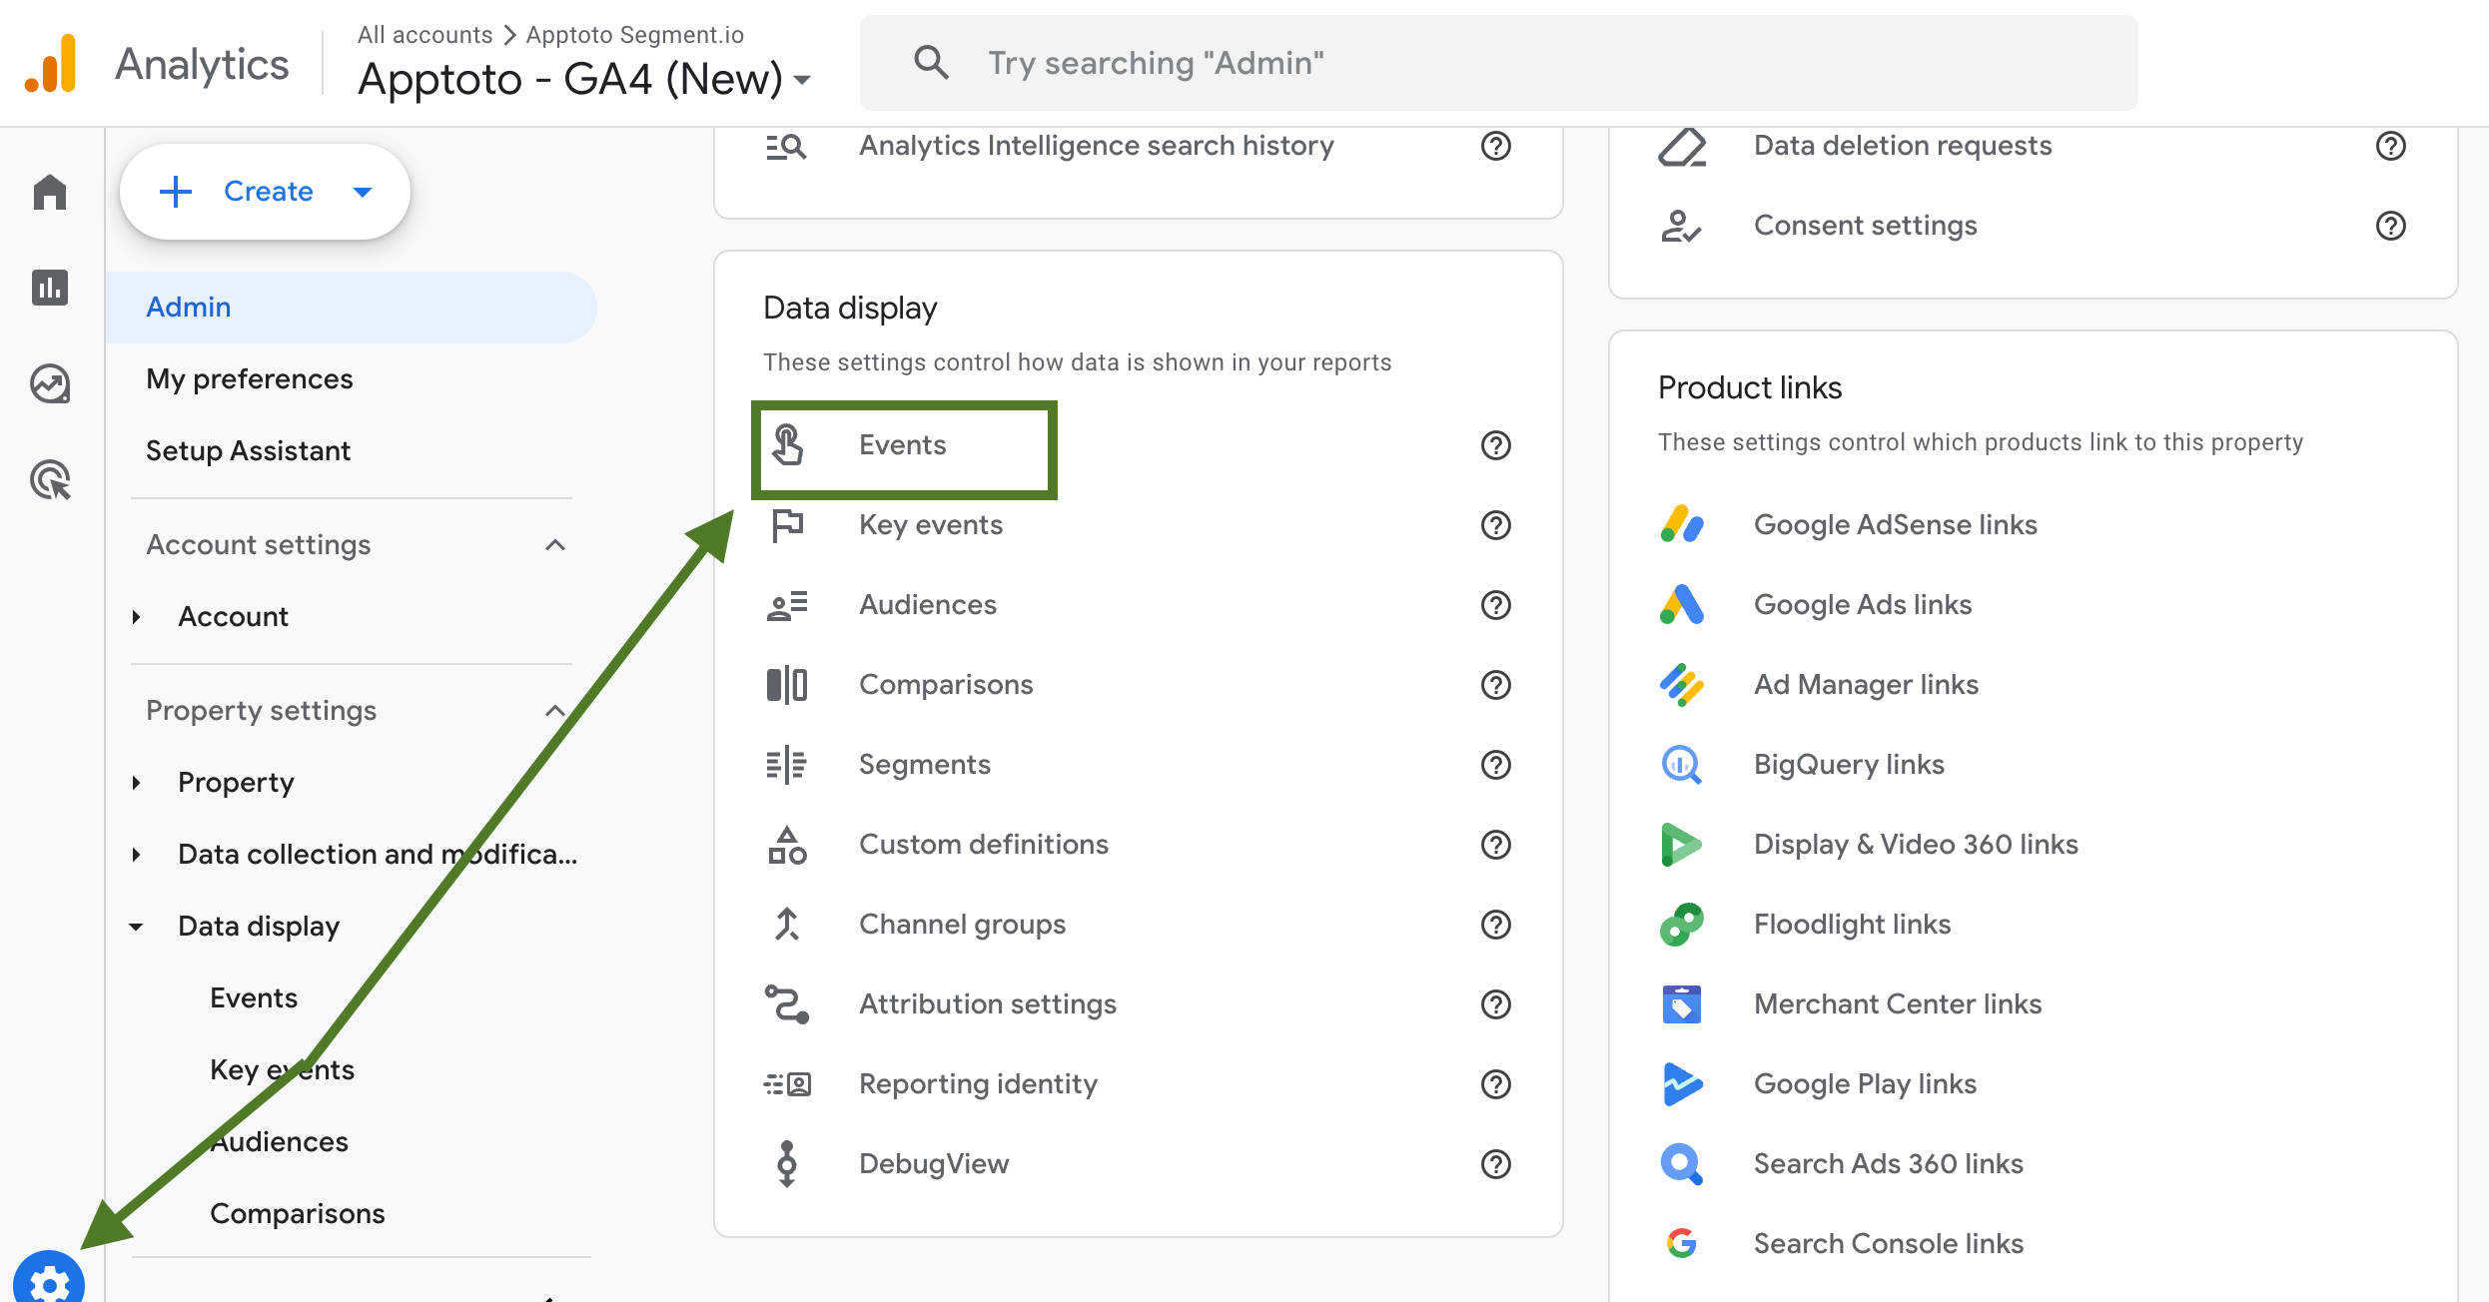The width and height of the screenshot is (2489, 1302).
Task: Open Channel groups row
Action: (x=962, y=925)
